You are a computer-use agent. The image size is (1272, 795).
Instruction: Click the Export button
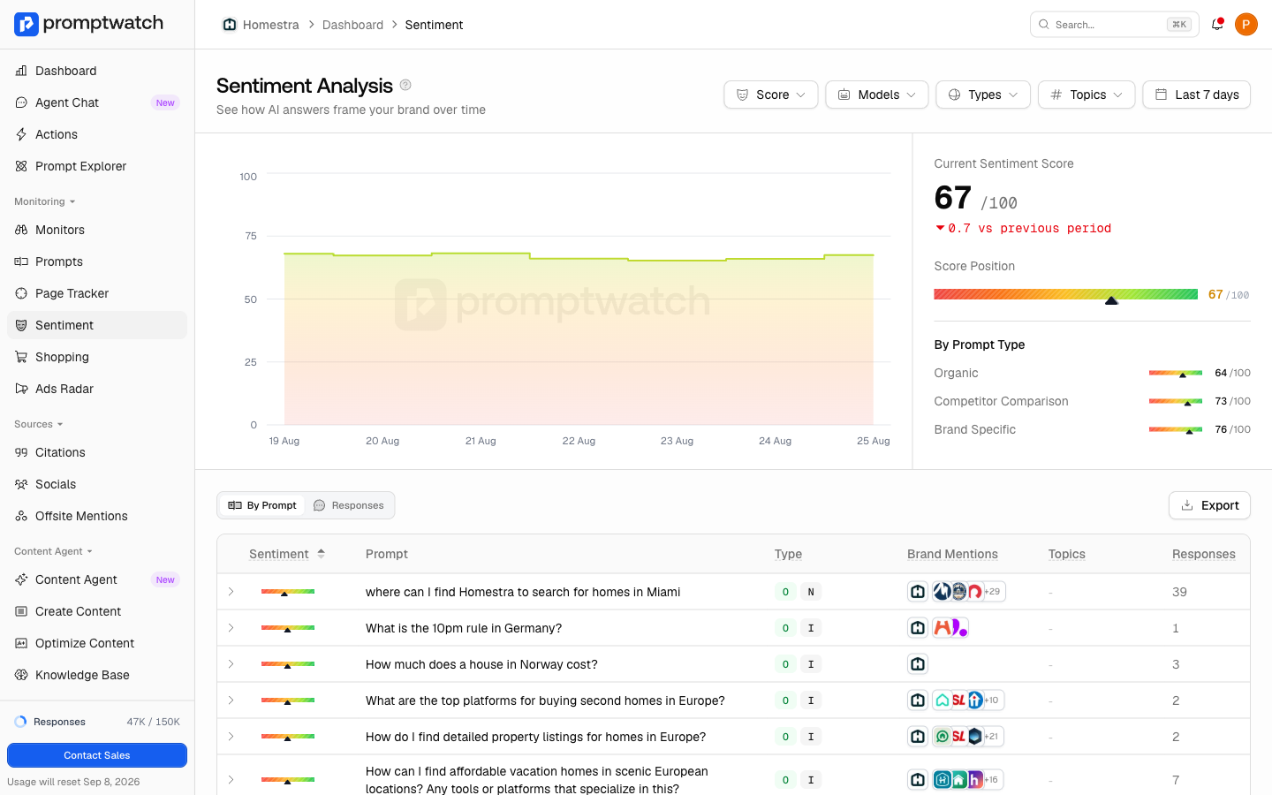pyautogui.click(x=1209, y=505)
